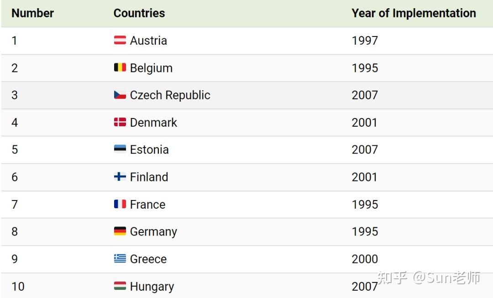The height and width of the screenshot is (298, 493).
Task: Click the Countries column header
Action: pyautogui.click(x=139, y=13)
